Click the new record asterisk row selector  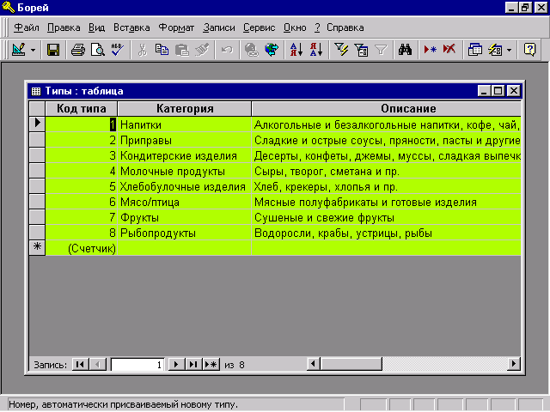tap(37, 248)
